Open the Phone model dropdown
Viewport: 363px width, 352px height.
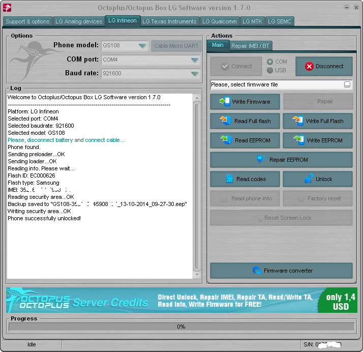pyautogui.click(x=142, y=46)
